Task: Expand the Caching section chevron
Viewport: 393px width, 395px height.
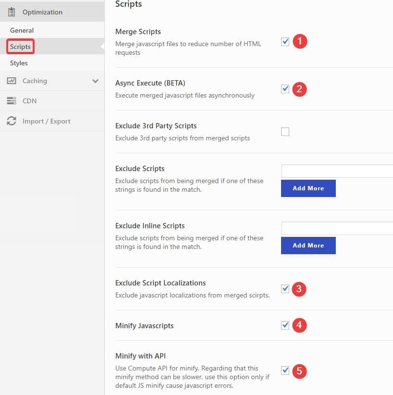Action: [x=95, y=81]
